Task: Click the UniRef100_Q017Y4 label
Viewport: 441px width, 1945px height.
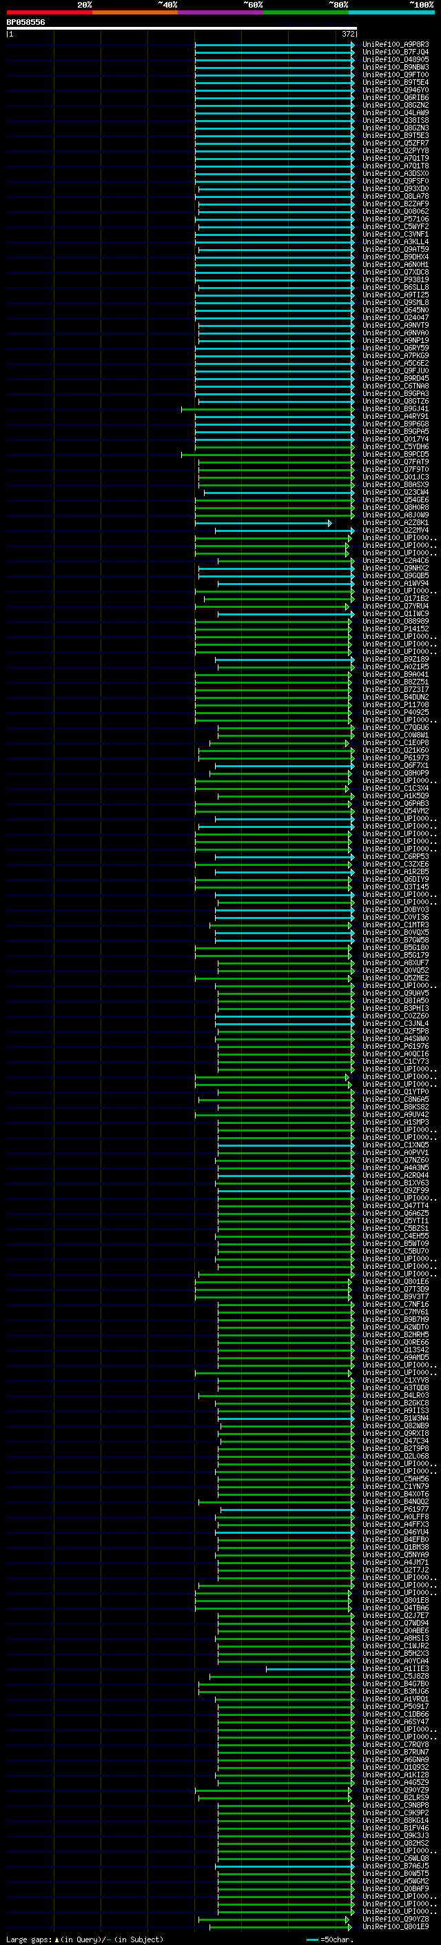Action: point(395,440)
